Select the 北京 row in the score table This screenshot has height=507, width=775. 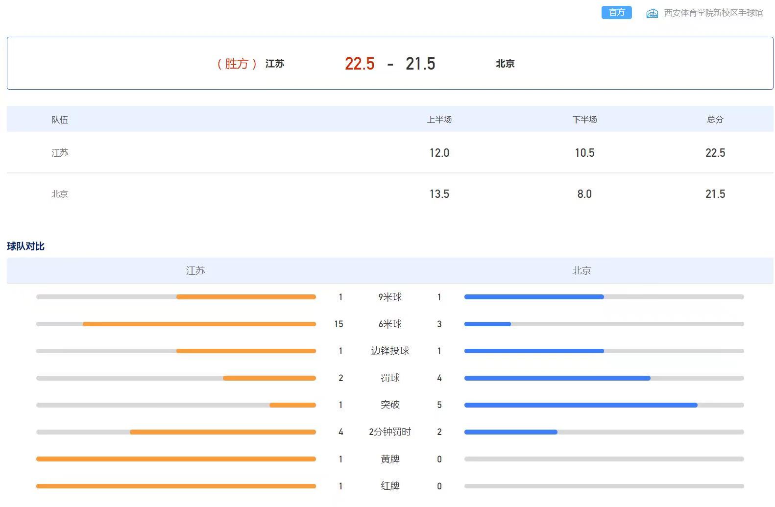point(60,194)
